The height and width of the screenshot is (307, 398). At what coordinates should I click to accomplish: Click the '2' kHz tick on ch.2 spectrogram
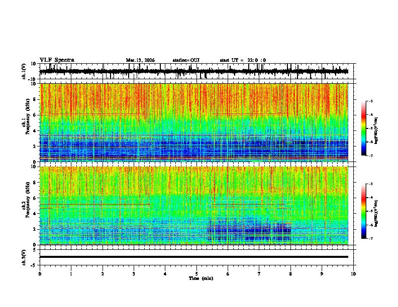pyautogui.click(x=35, y=229)
